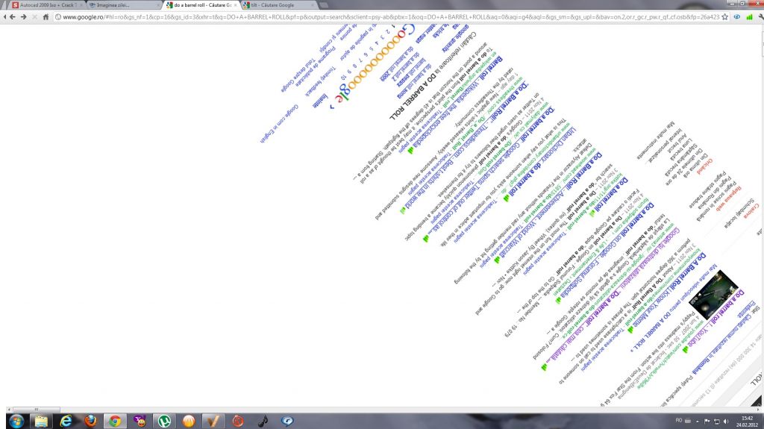Image resolution: width=764 pixels, height=429 pixels.
Task: Click the rotated Înainte next-page link
Action: tap(319, 101)
